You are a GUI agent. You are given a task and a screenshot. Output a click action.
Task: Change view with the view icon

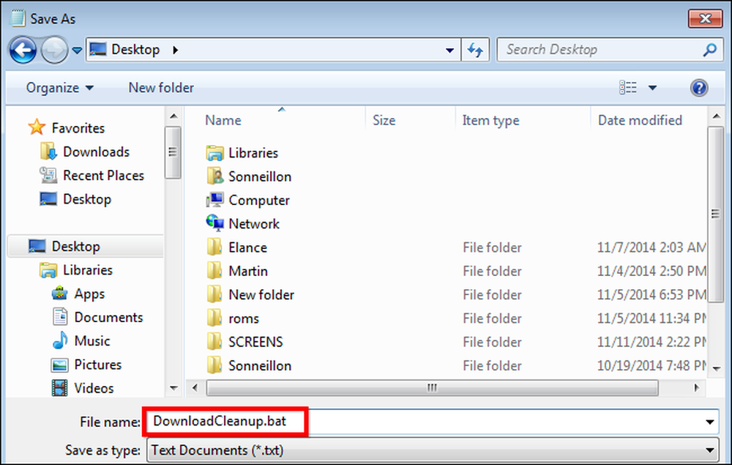click(x=628, y=87)
